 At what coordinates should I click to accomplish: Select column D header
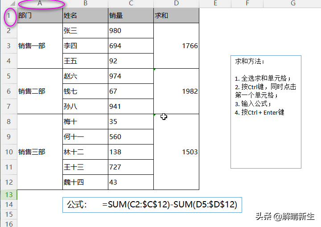click(176, 4)
